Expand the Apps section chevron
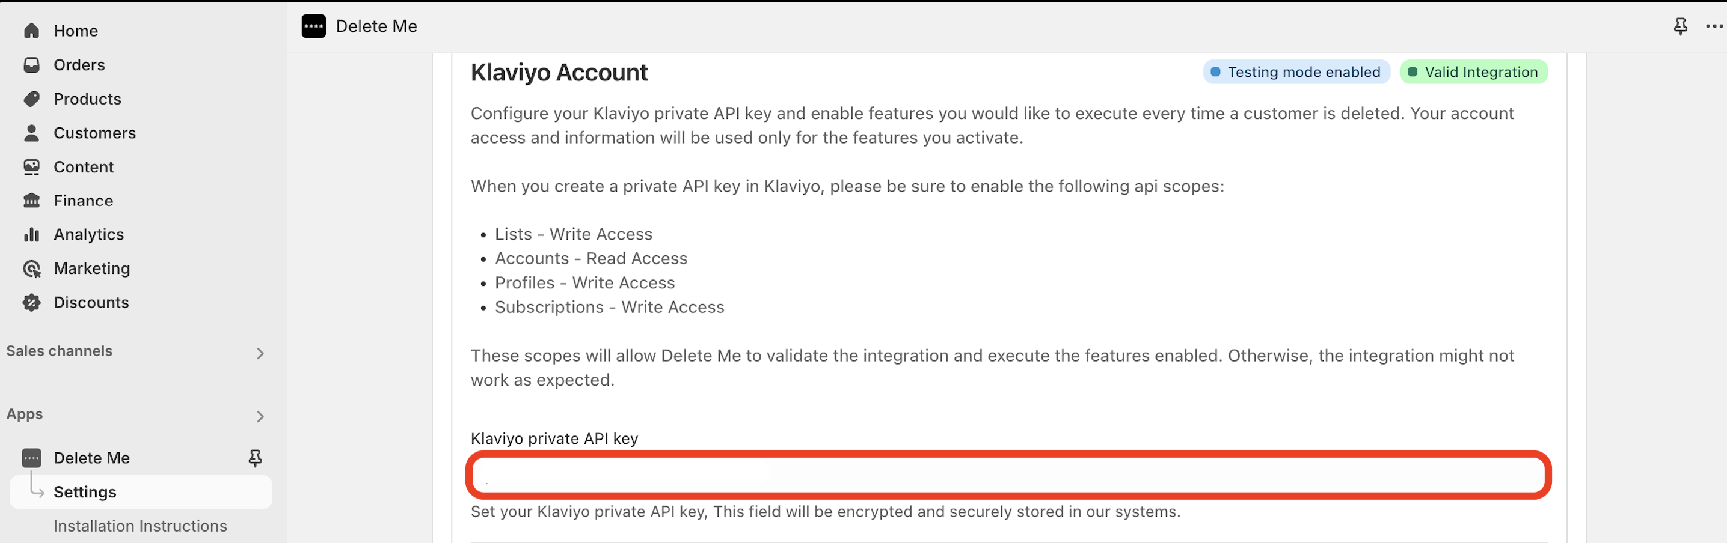The image size is (1727, 543). 260,416
